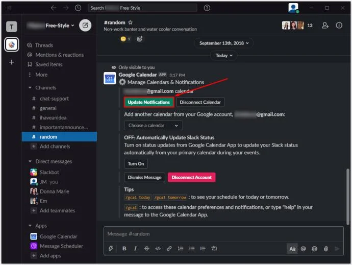Viewport: 352px width, 265px height.
Task: Open the Choose a calendar dropdown
Action: tap(154, 126)
